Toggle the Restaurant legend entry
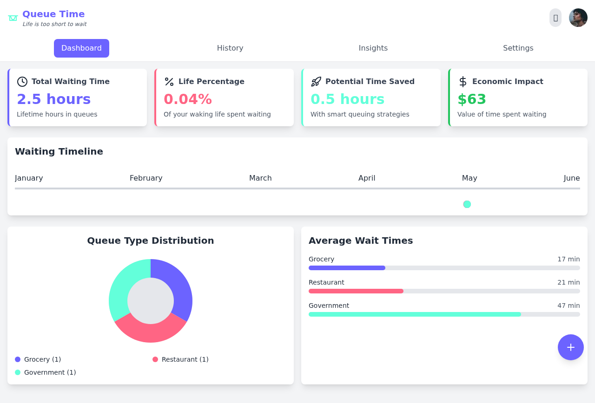Image resolution: width=595 pixels, height=403 pixels. [x=180, y=359]
